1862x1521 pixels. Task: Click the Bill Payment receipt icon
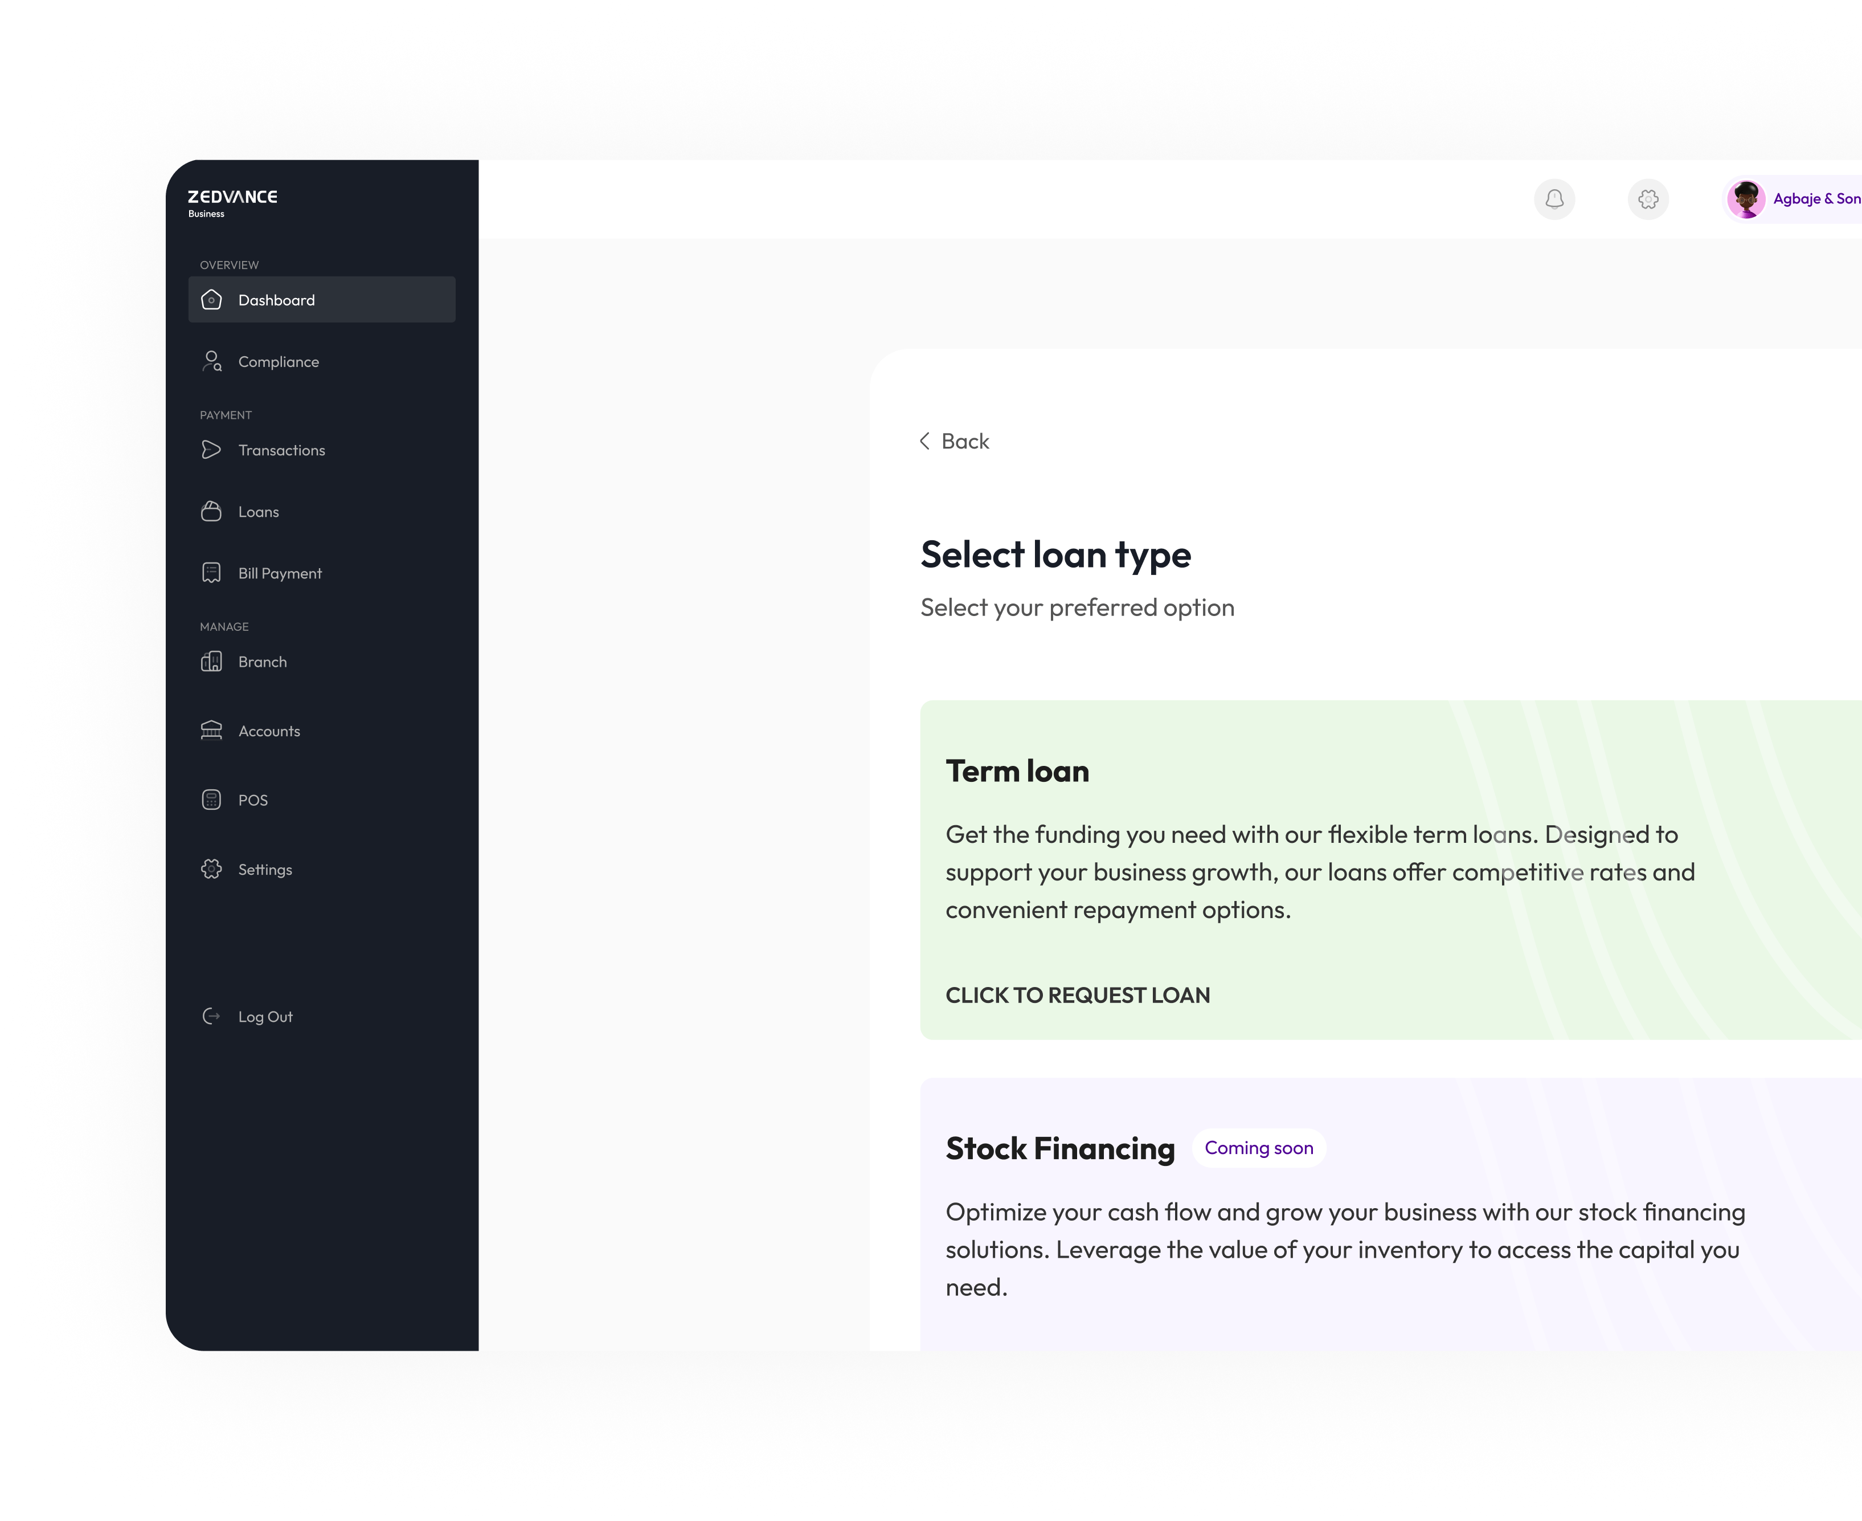tap(211, 572)
